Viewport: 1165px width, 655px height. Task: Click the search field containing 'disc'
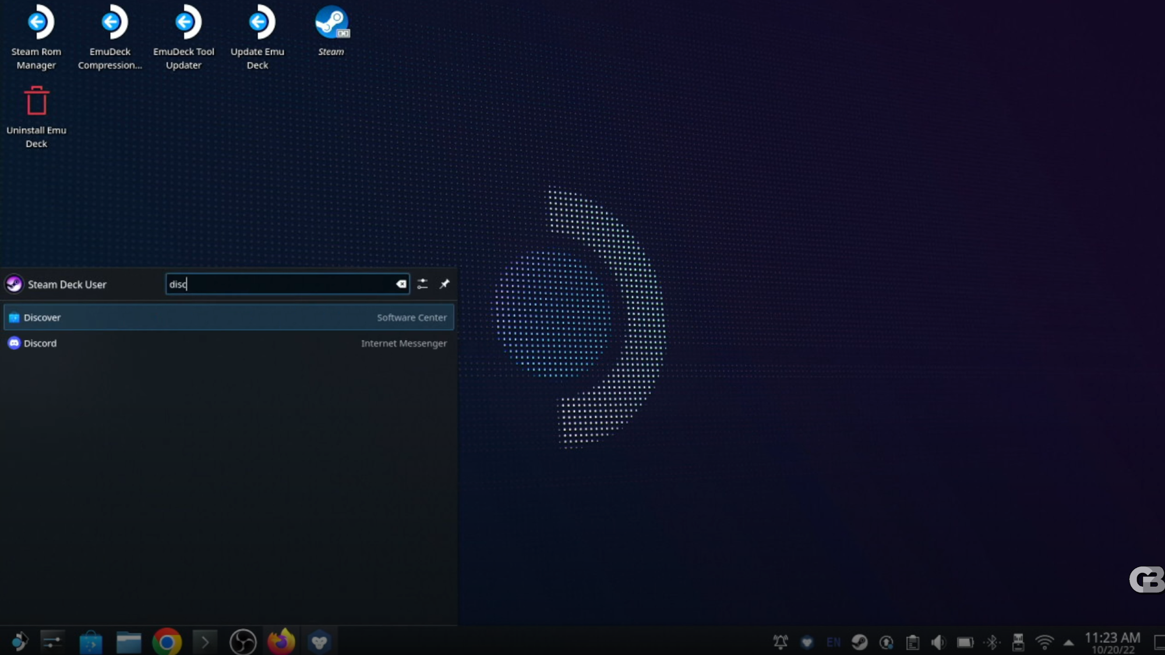[287, 284]
